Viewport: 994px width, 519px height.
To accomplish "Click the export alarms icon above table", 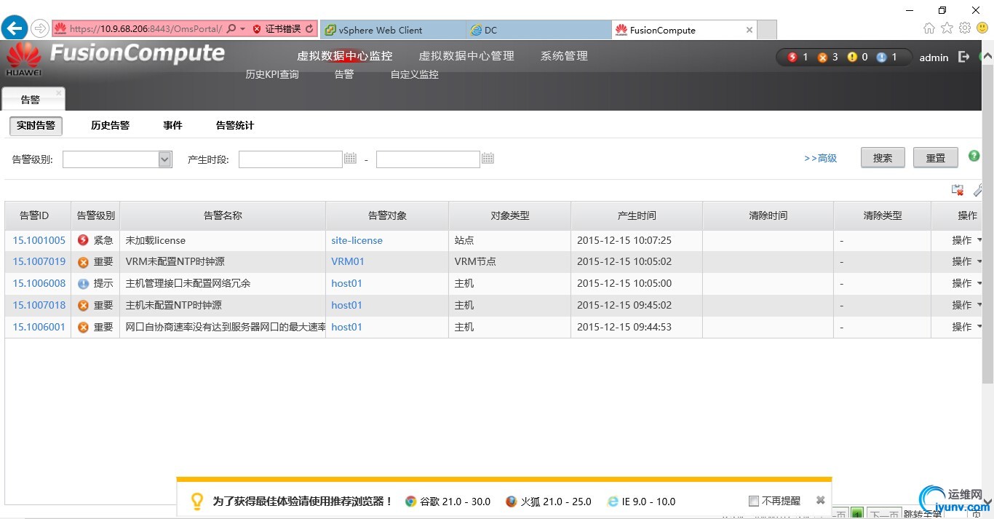I will tap(958, 190).
